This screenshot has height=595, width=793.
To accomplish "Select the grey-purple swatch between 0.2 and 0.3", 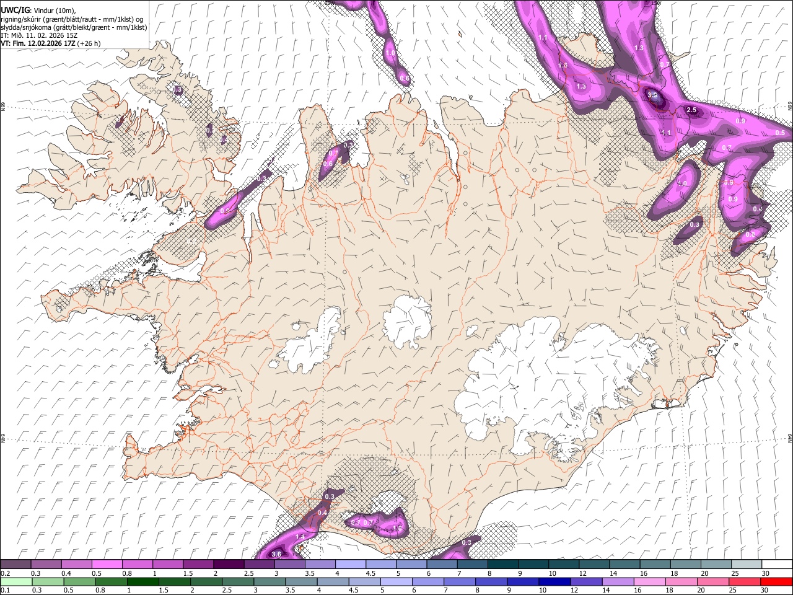I will click(x=16, y=564).
